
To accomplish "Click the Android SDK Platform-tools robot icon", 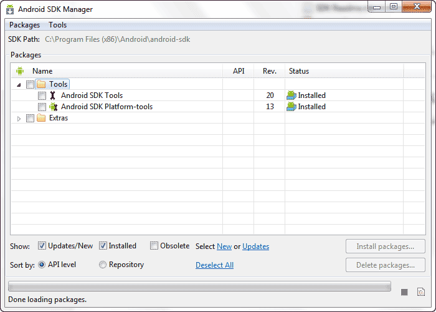I will [x=53, y=107].
